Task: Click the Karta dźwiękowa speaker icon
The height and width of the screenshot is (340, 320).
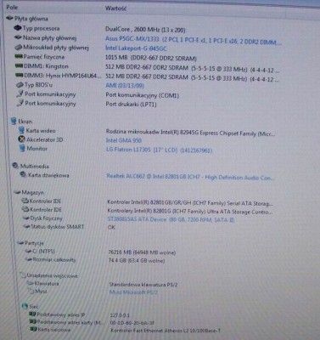Action: point(23,175)
